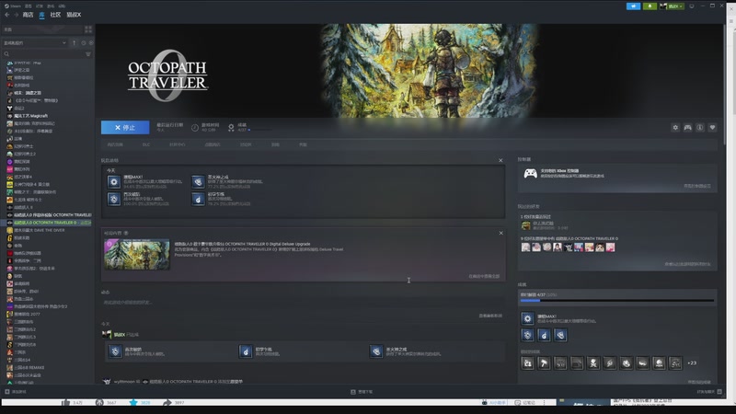Open game settings gear icon
Screen dimensions: 736x414
tap(675, 127)
